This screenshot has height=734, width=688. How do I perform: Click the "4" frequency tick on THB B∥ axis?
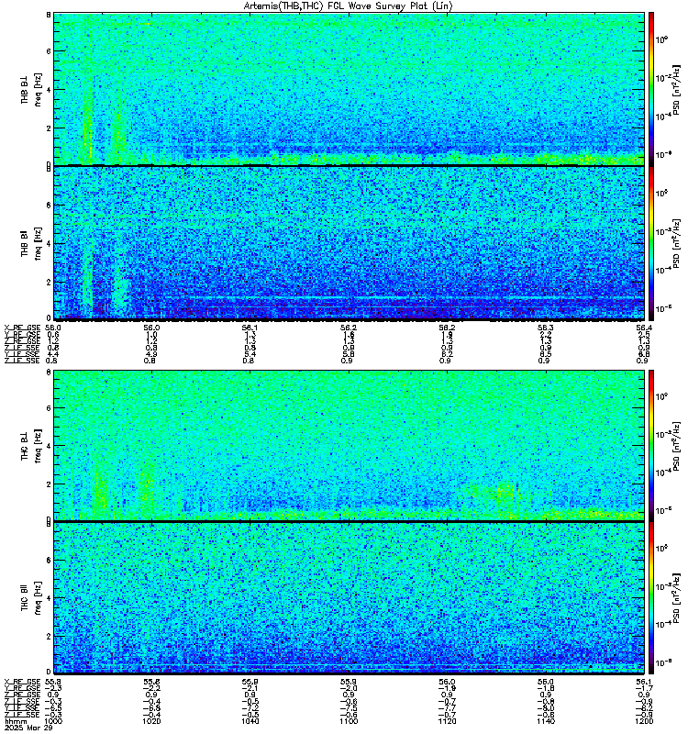click(x=49, y=243)
